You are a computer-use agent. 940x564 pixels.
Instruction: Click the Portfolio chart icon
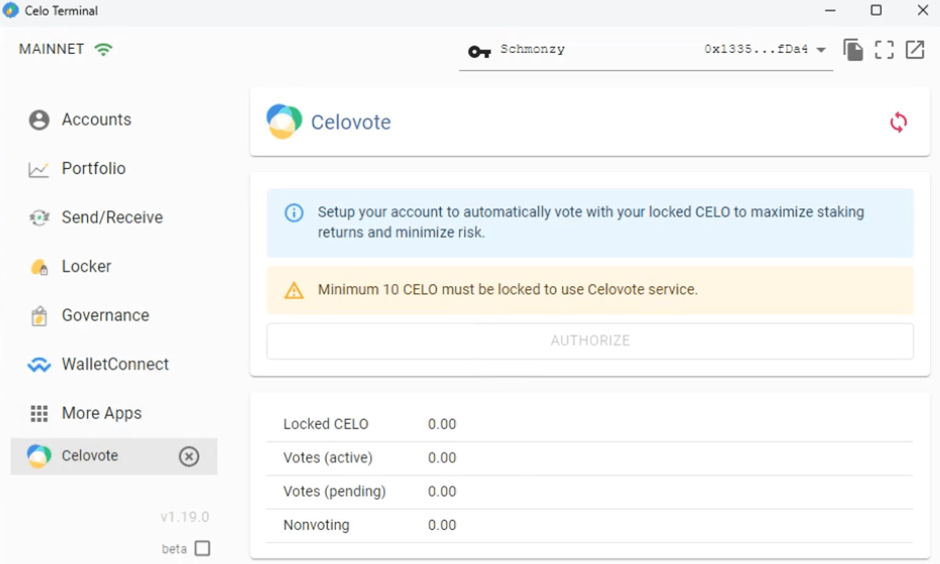39,170
